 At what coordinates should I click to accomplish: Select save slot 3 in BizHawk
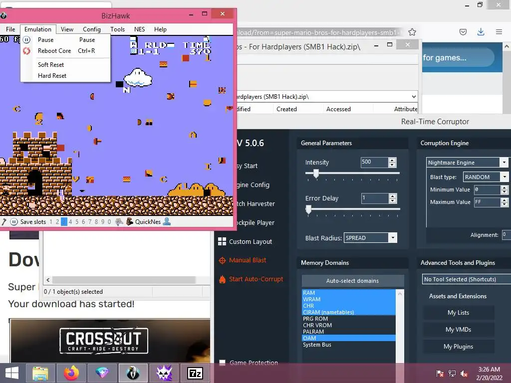(x=64, y=222)
